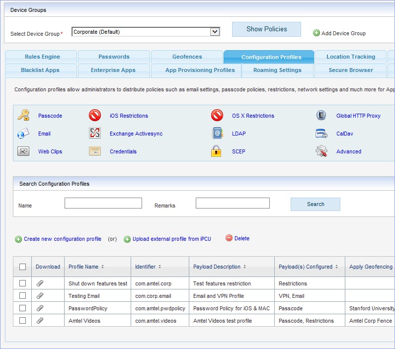Open the Enterprise Apps tab
The image size is (395, 349).
pos(113,70)
